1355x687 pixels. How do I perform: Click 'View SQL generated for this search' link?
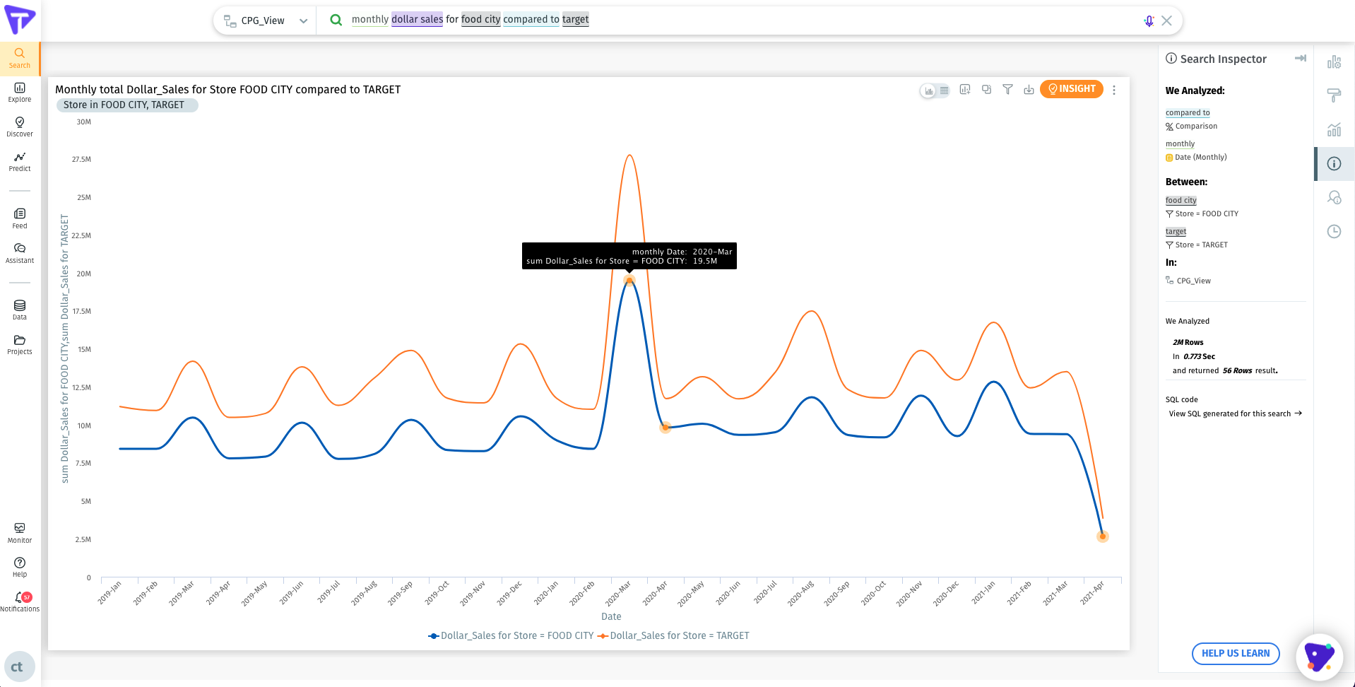pos(1235,413)
